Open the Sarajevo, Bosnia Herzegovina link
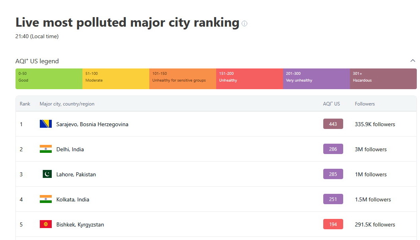 point(92,124)
